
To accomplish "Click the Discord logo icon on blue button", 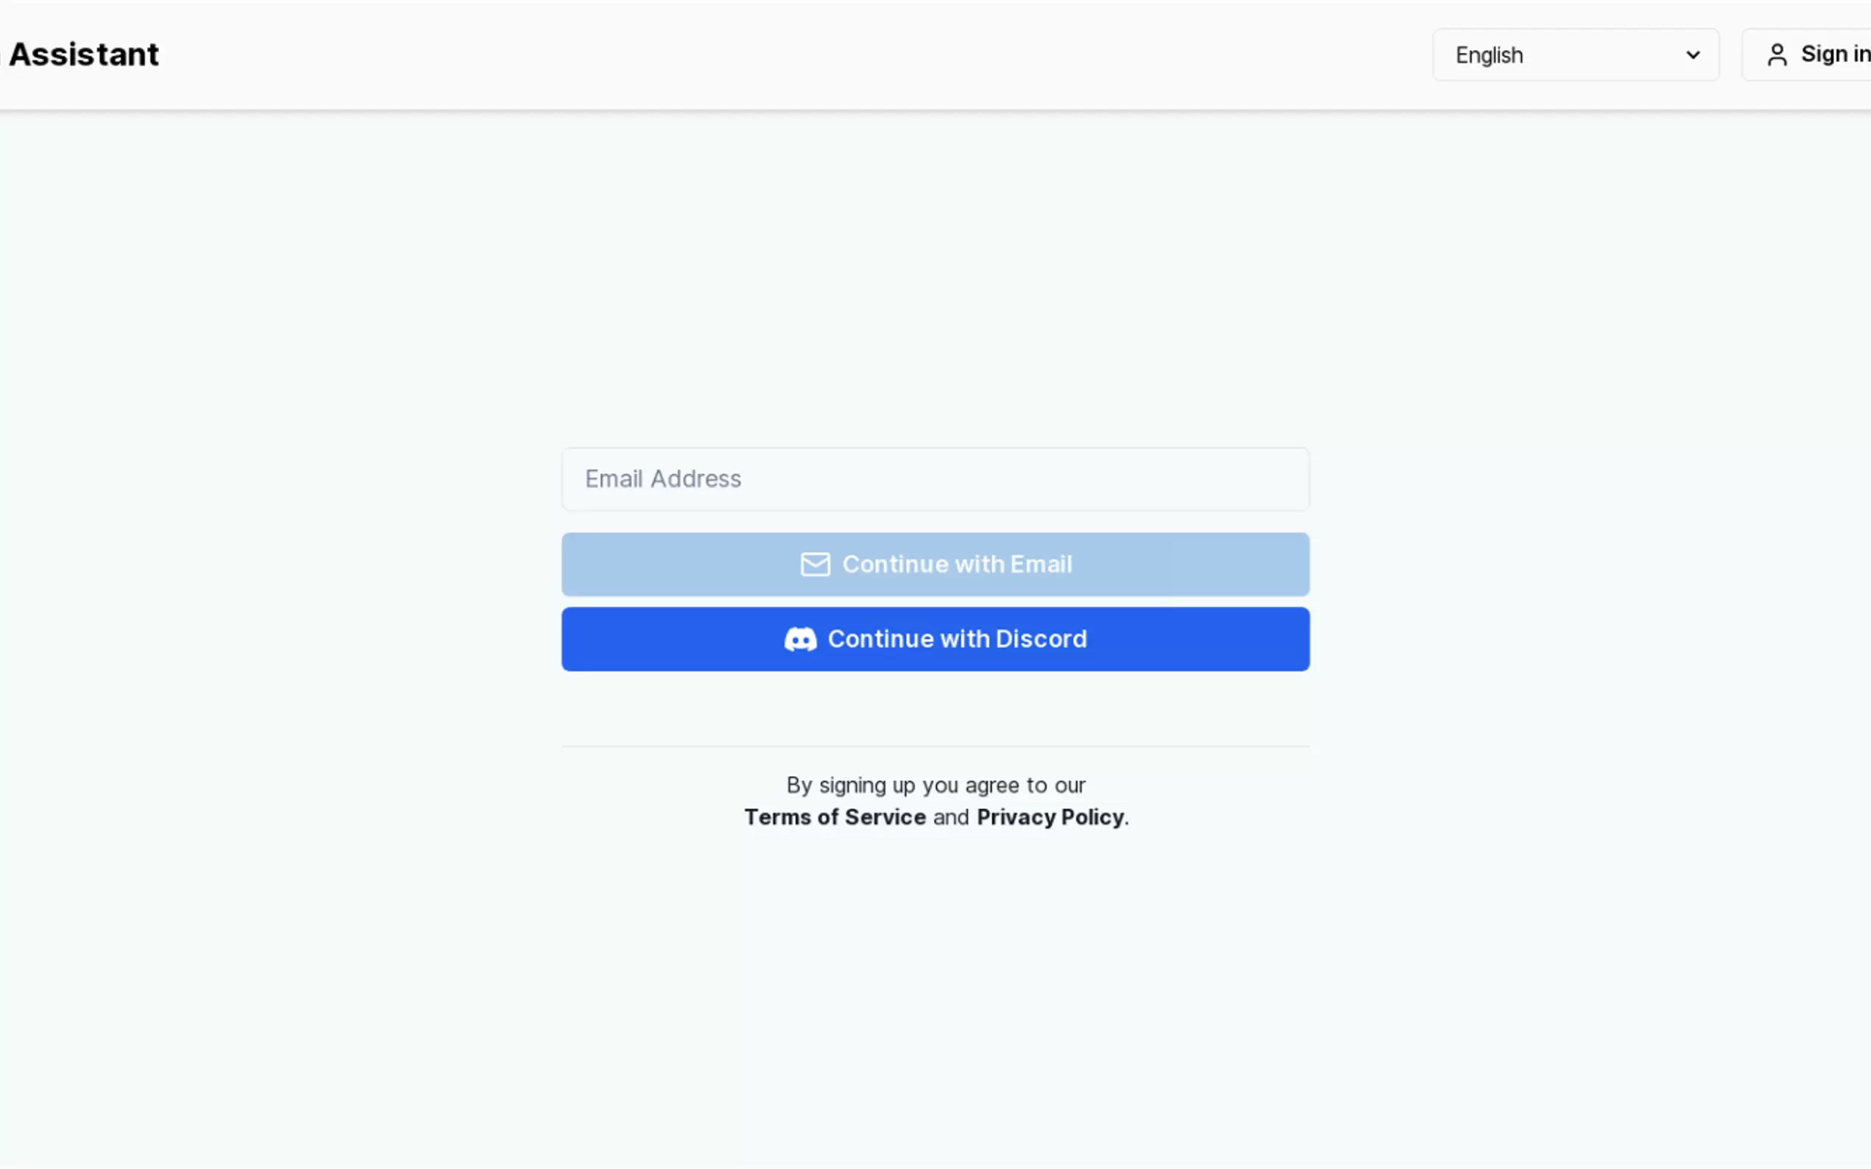I will coord(801,639).
